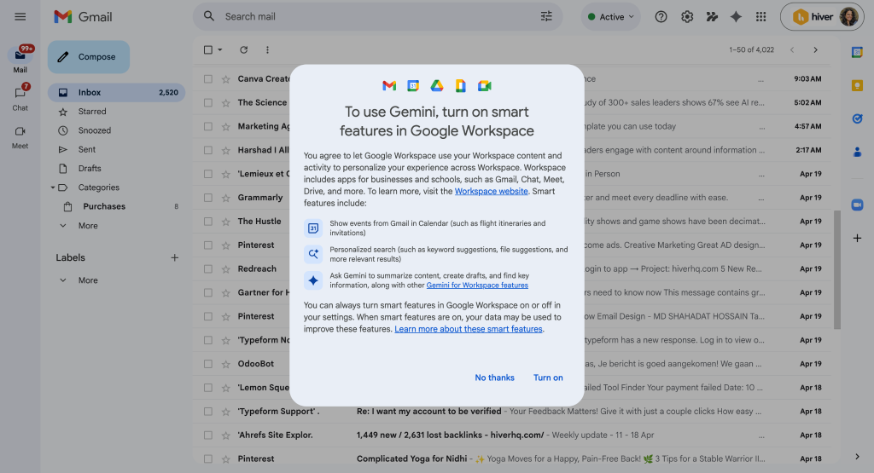
Task: Open the Purchases category
Action: point(104,206)
